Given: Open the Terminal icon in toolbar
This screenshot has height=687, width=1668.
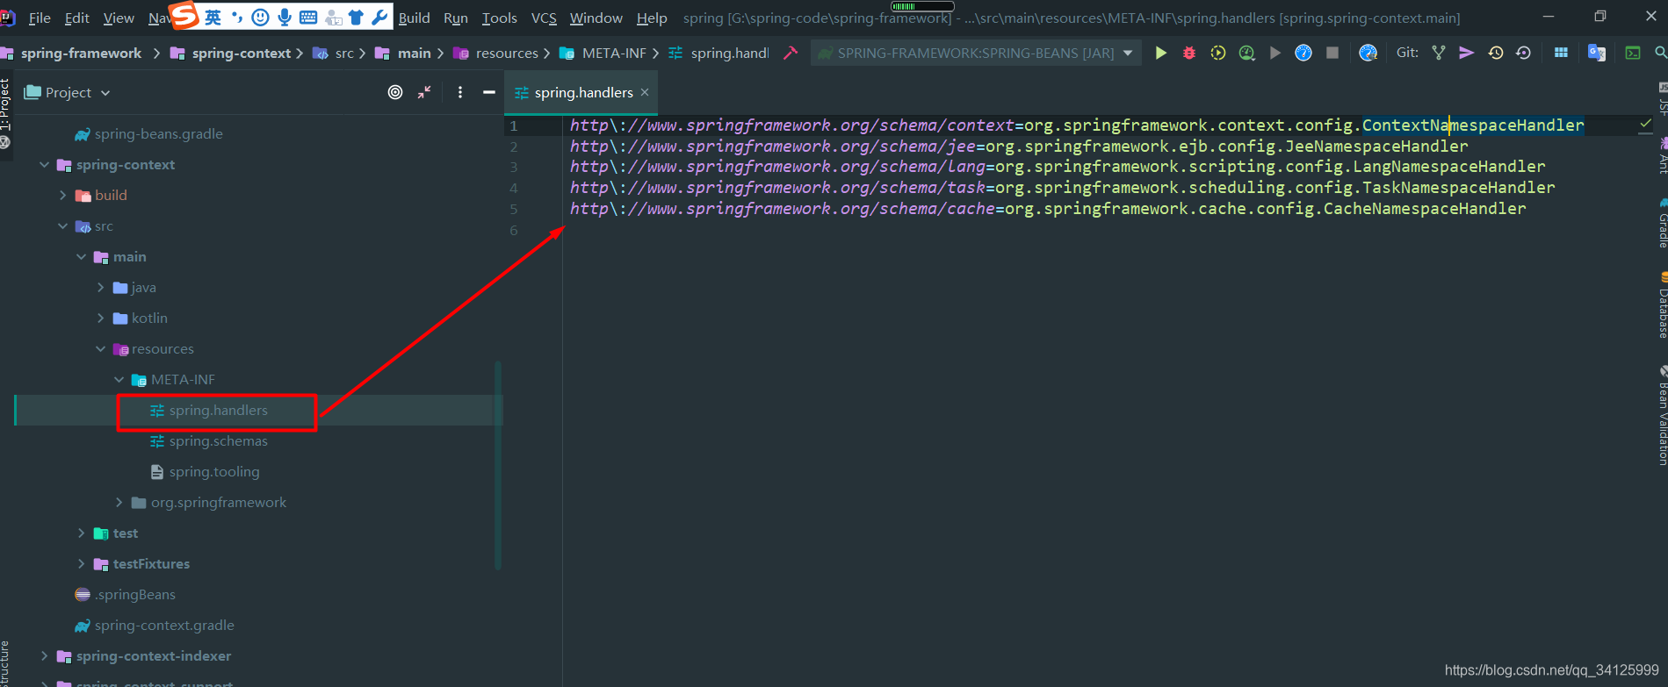Looking at the screenshot, I should (x=1633, y=54).
